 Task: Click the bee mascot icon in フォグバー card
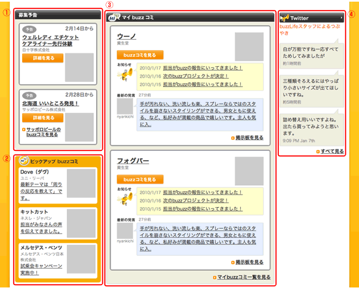coord(125,199)
